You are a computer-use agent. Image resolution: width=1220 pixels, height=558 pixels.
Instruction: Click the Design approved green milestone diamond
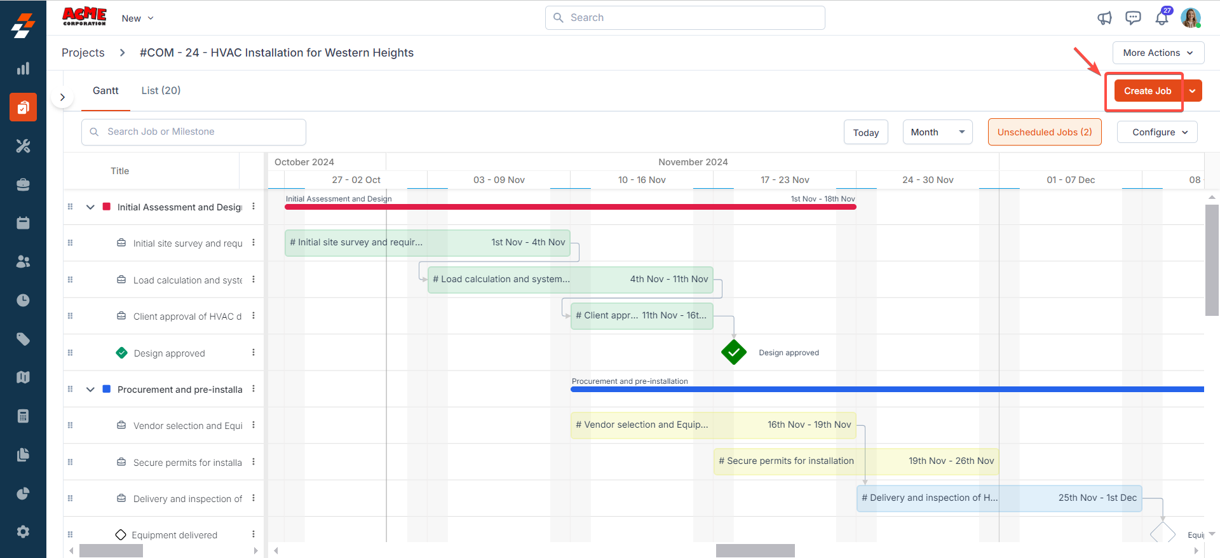(734, 352)
